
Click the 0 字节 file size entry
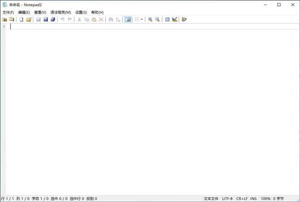pyautogui.click(x=278, y=198)
